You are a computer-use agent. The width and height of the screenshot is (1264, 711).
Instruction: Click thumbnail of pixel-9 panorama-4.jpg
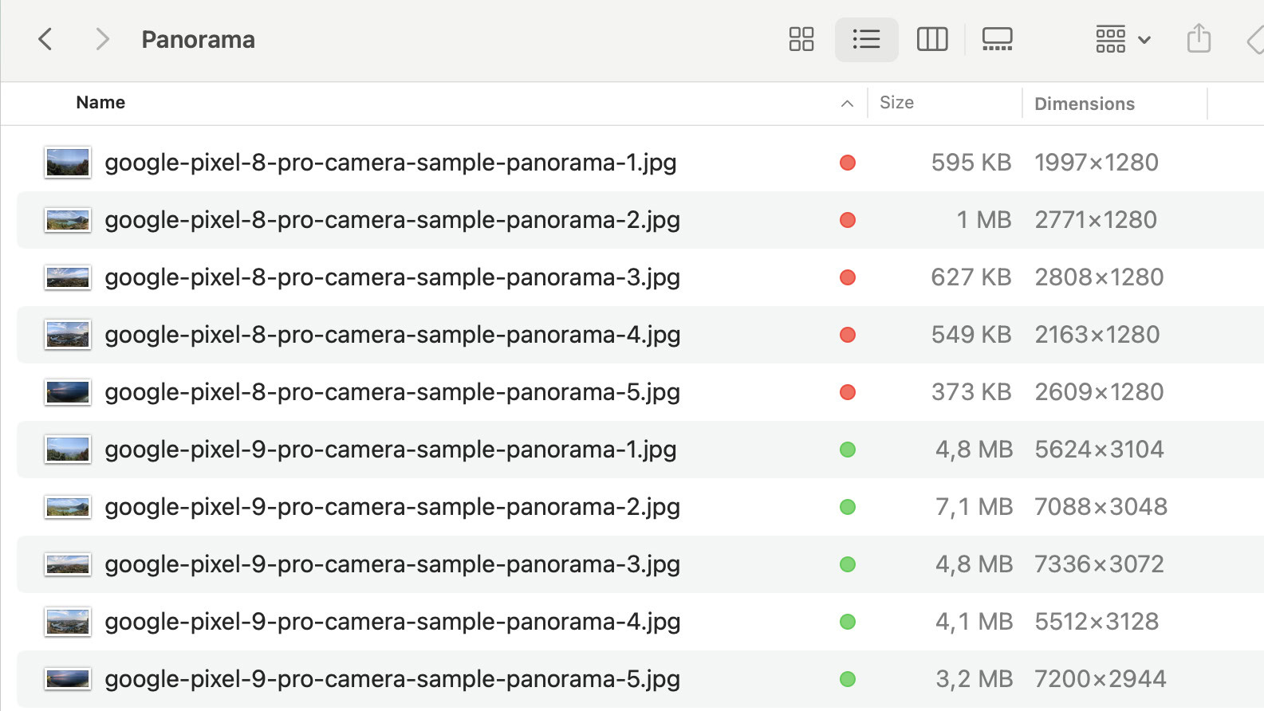(x=68, y=622)
